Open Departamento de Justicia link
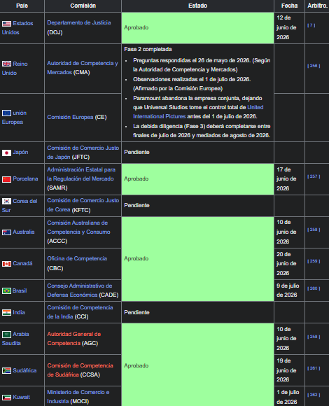Viewport: 329px width, 406px height. point(79,23)
